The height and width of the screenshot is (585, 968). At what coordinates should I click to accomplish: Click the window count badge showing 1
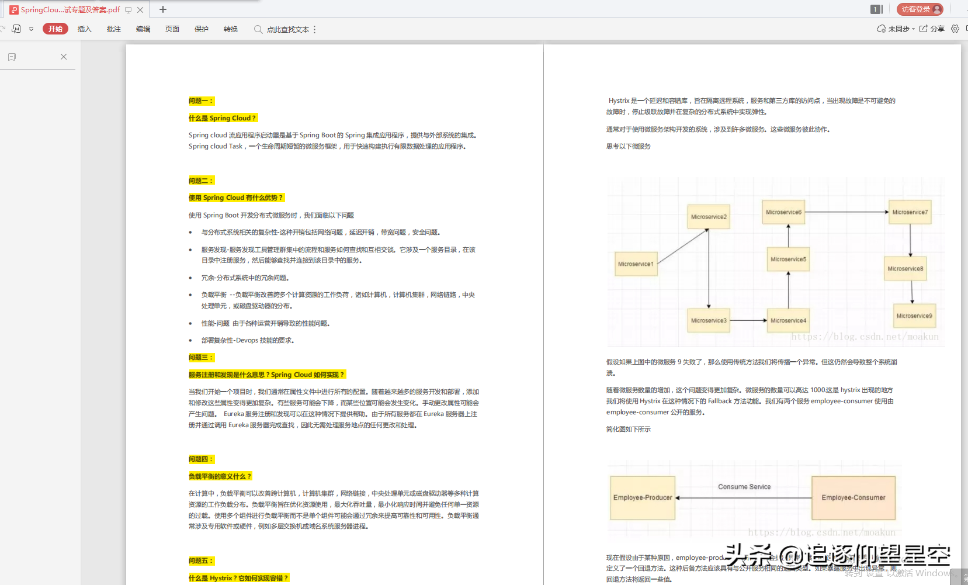tap(876, 9)
